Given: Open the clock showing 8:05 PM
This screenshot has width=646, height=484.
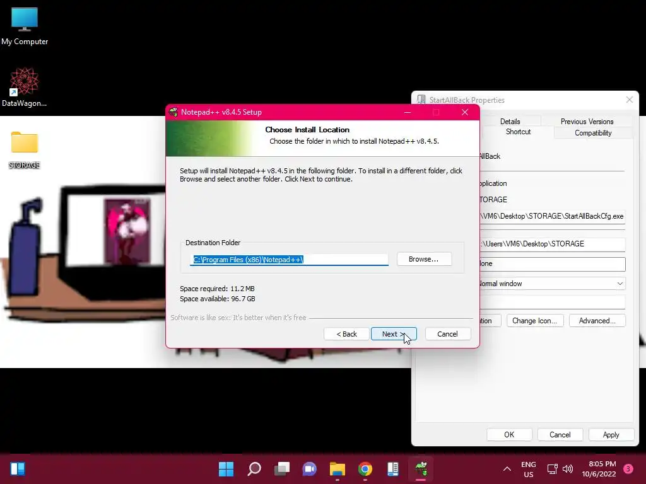Looking at the screenshot, I should point(599,469).
